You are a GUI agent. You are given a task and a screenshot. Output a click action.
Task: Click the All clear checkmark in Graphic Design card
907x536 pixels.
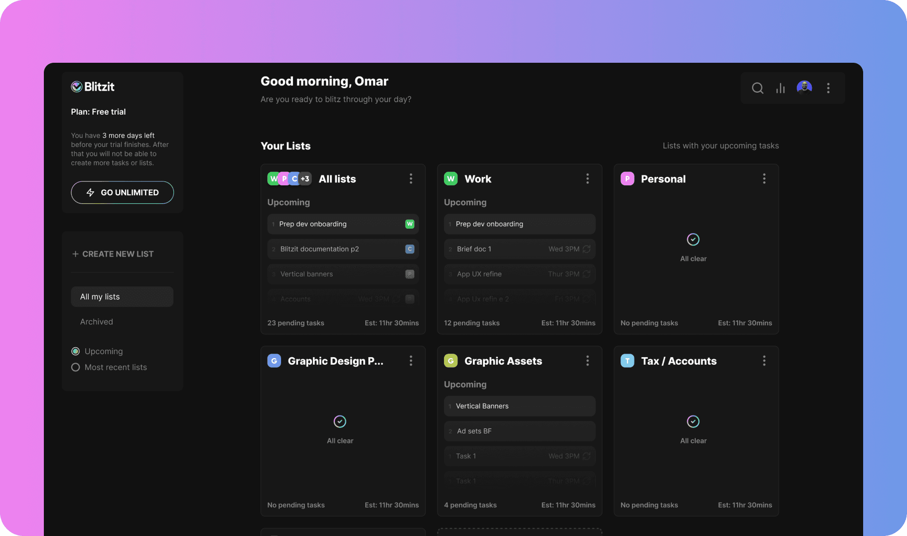point(340,421)
